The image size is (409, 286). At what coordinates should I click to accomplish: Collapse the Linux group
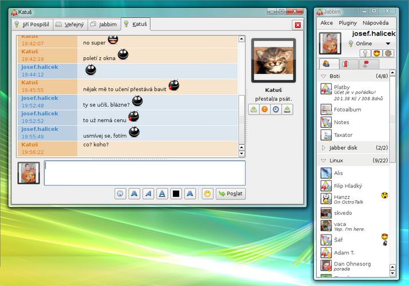(x=324, y=161)
